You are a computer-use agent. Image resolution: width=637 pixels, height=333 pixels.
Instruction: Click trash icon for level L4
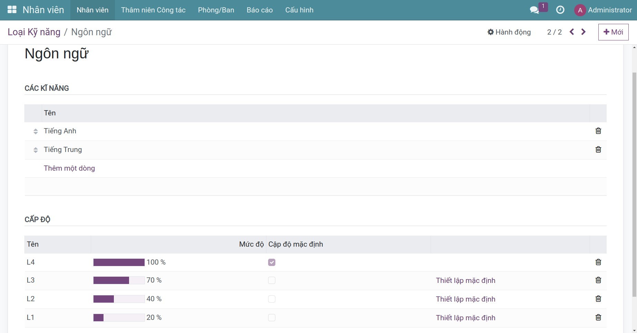[598, 262]
